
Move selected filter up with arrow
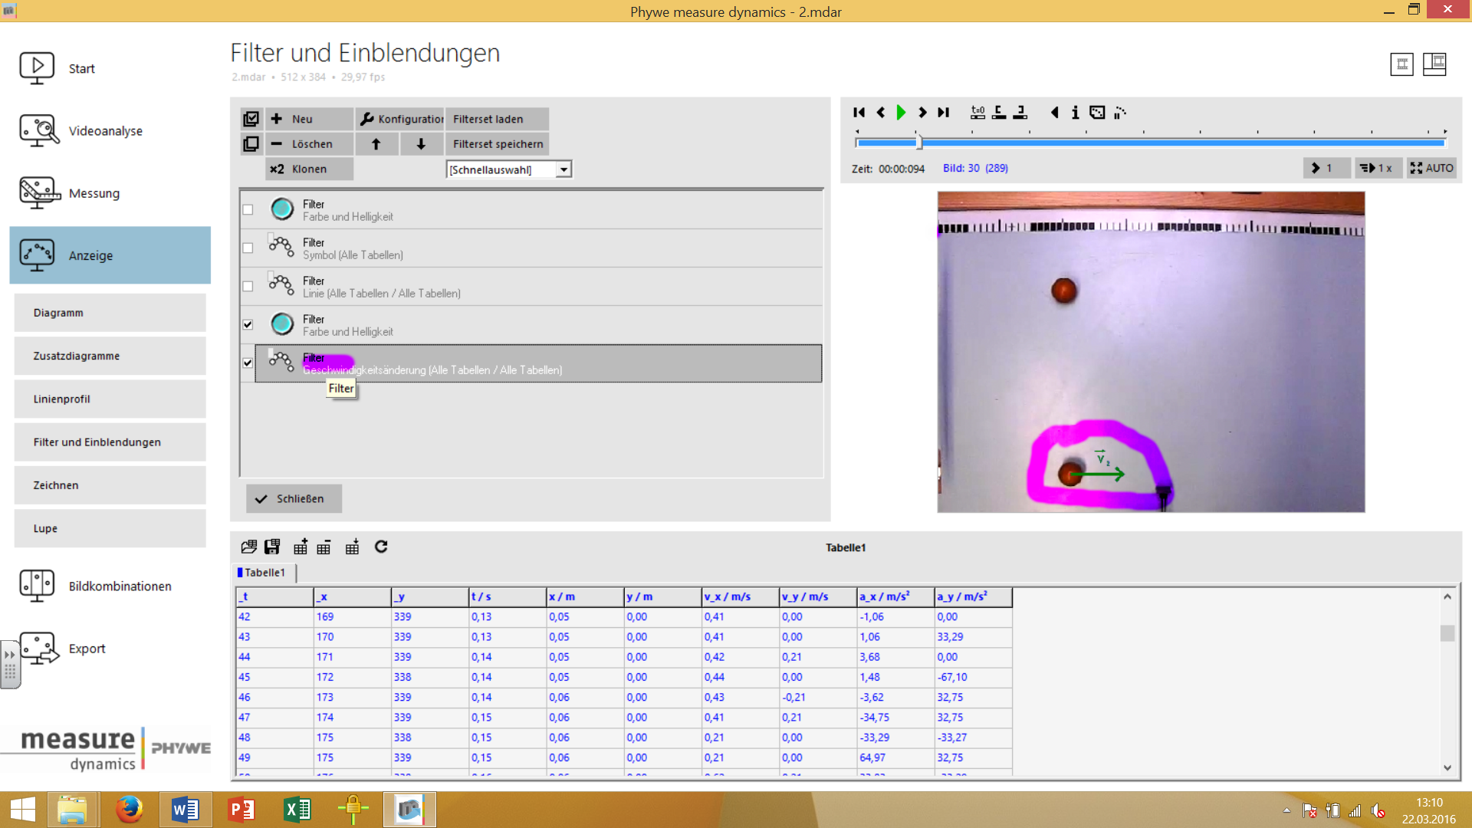376,144
